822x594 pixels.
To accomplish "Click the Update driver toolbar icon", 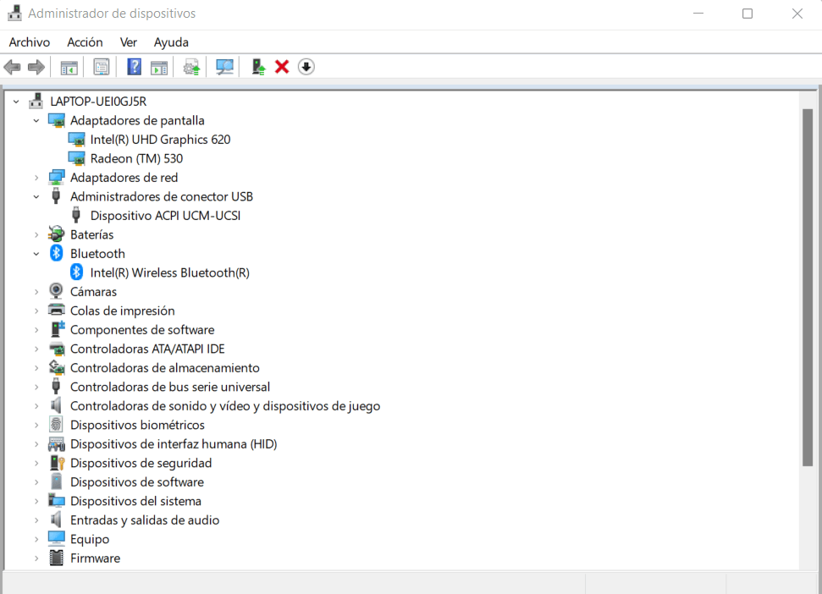I will (191, 67).
